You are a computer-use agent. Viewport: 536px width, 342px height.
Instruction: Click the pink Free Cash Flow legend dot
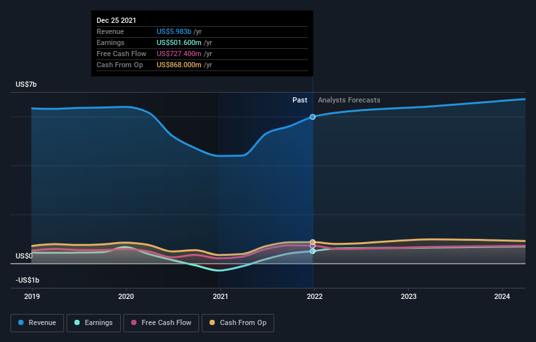tap(134, 322)
